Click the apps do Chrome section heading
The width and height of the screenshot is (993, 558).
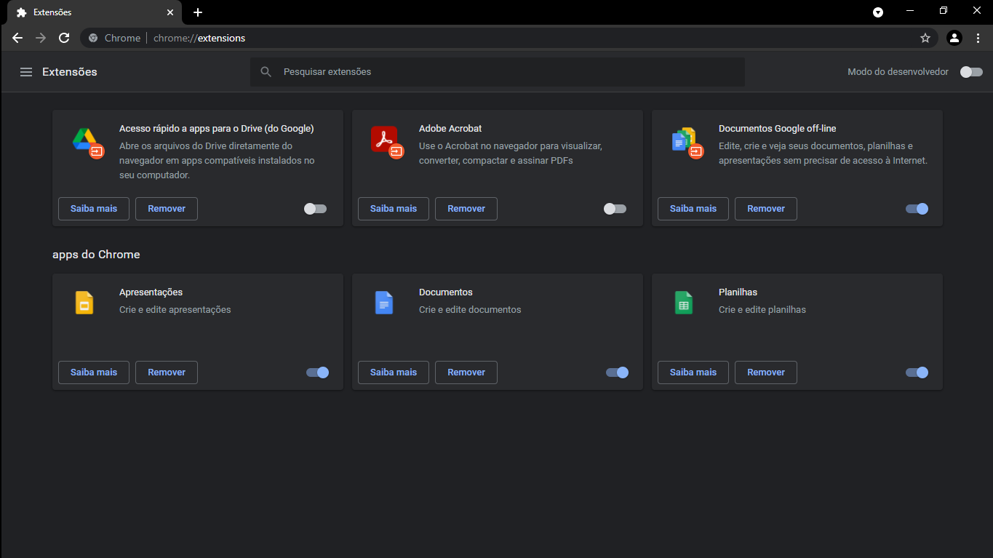(x=96, y=255)
